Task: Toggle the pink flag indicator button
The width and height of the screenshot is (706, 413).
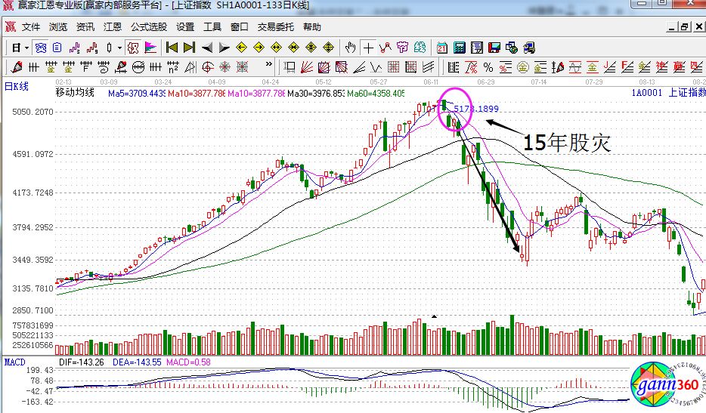Action: click(151, 48)
